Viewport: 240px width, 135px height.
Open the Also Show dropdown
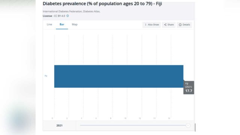[151, 25]
